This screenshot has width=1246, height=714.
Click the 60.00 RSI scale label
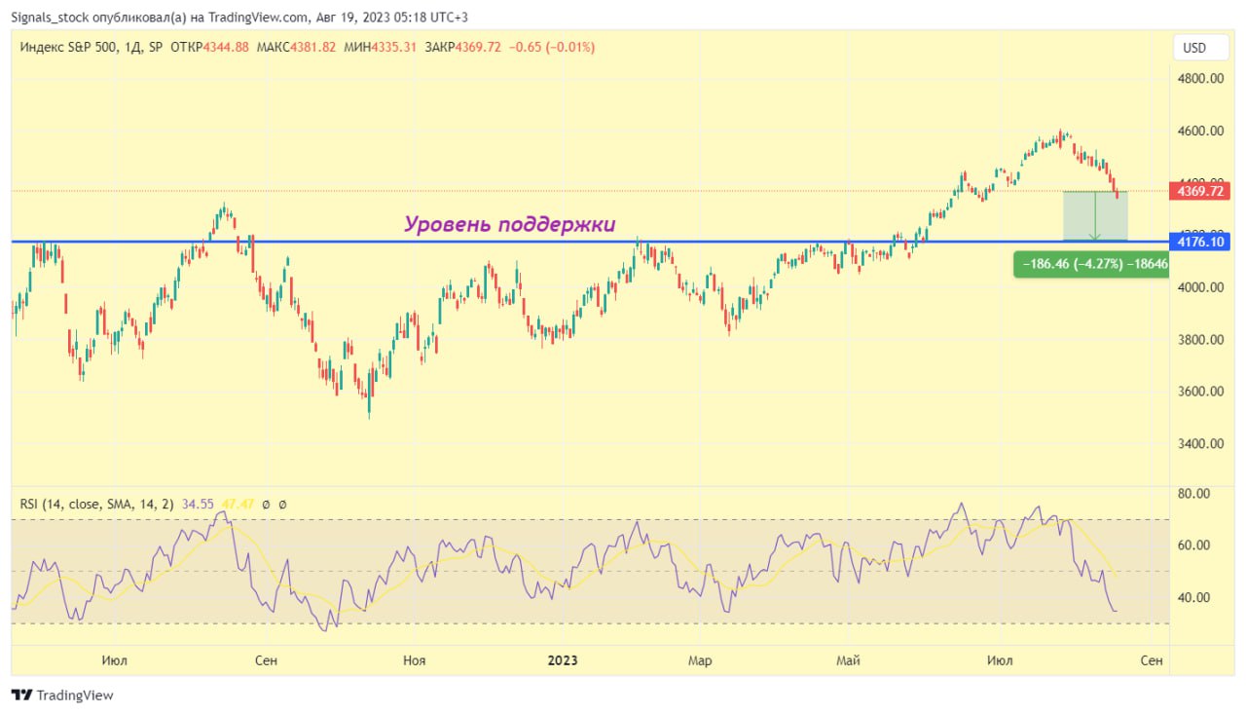[x=1193, y=545]
